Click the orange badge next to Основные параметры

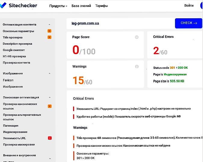click(x=49, y=31)
